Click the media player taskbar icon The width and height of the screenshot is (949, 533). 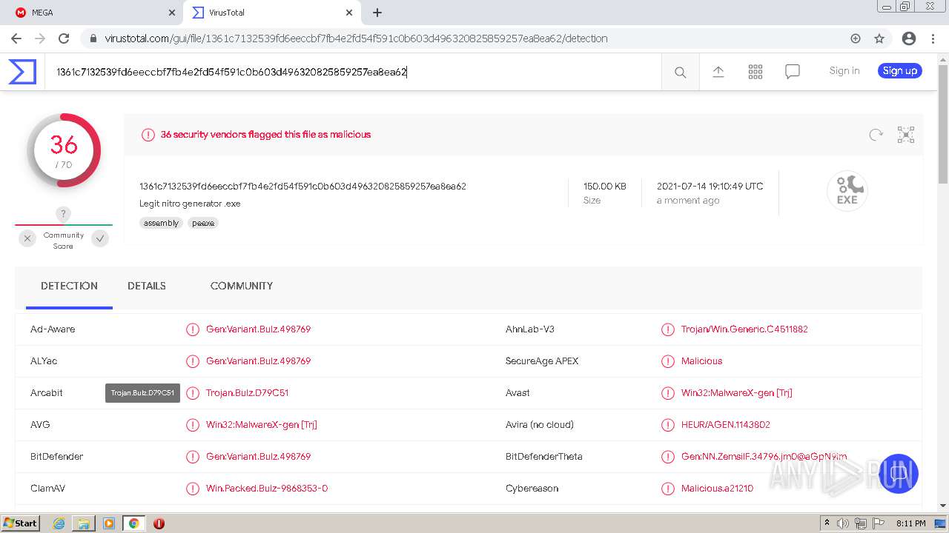pyautogui.click(x=109, y=523)
